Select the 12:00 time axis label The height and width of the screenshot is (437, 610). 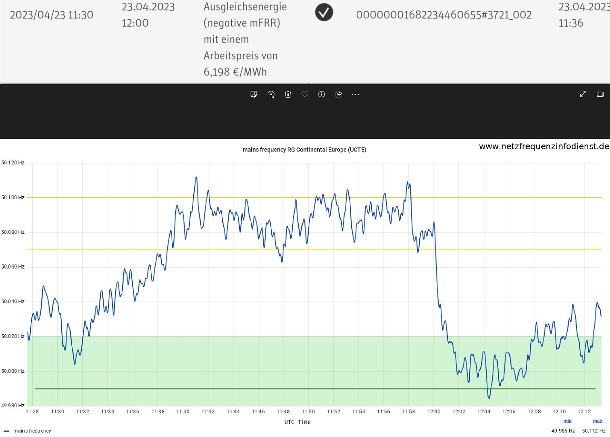point(434,412)
